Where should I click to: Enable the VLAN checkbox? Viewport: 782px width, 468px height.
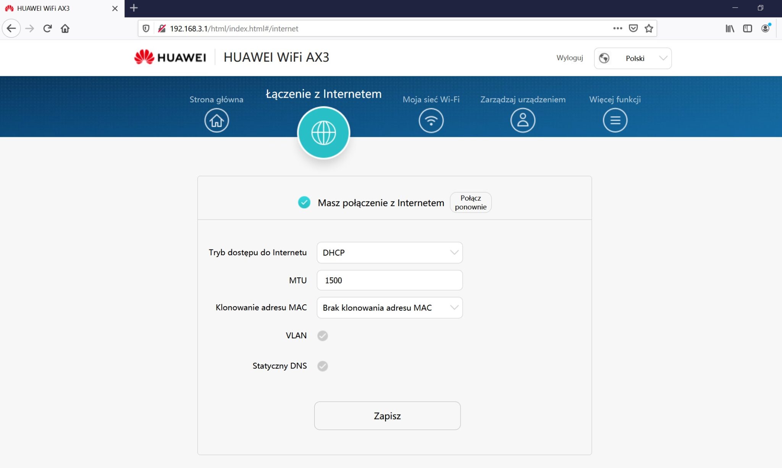tap(323, 336)
